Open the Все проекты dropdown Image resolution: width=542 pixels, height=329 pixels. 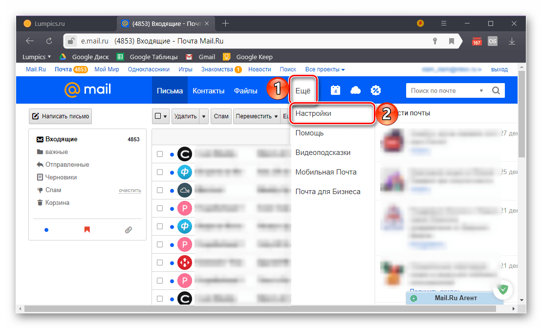click(325, 69)
